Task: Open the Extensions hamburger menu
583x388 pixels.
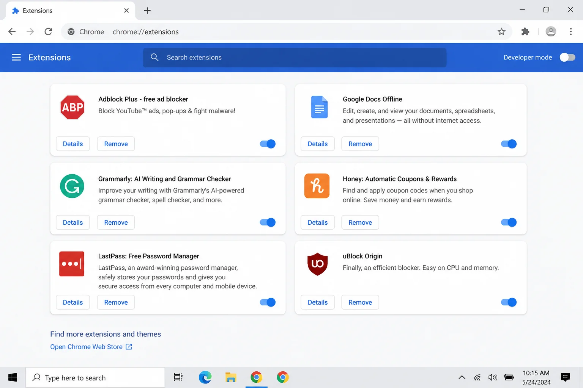Action: 16,57
